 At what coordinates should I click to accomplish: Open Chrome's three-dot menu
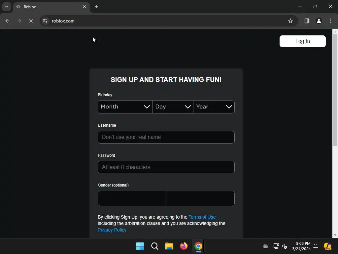point(331,21)
